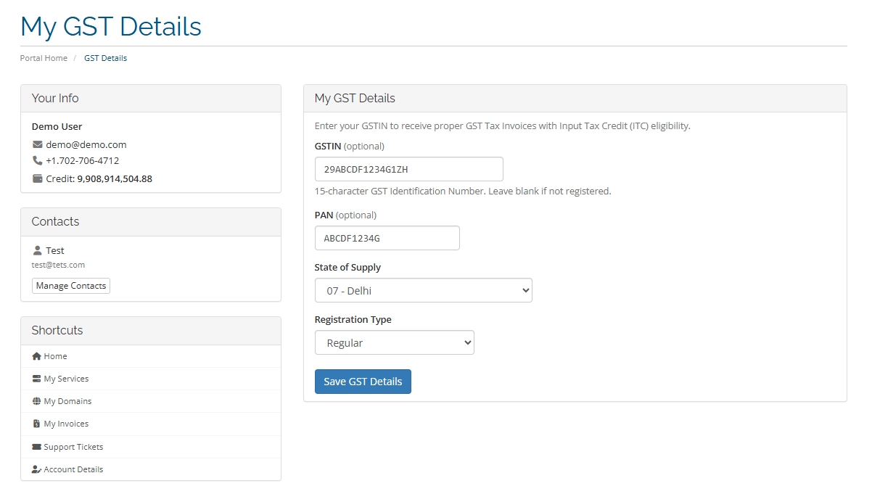Click the wallet icon beside Credit
Viewport: 880px width, 494px height.
point(38,178)
